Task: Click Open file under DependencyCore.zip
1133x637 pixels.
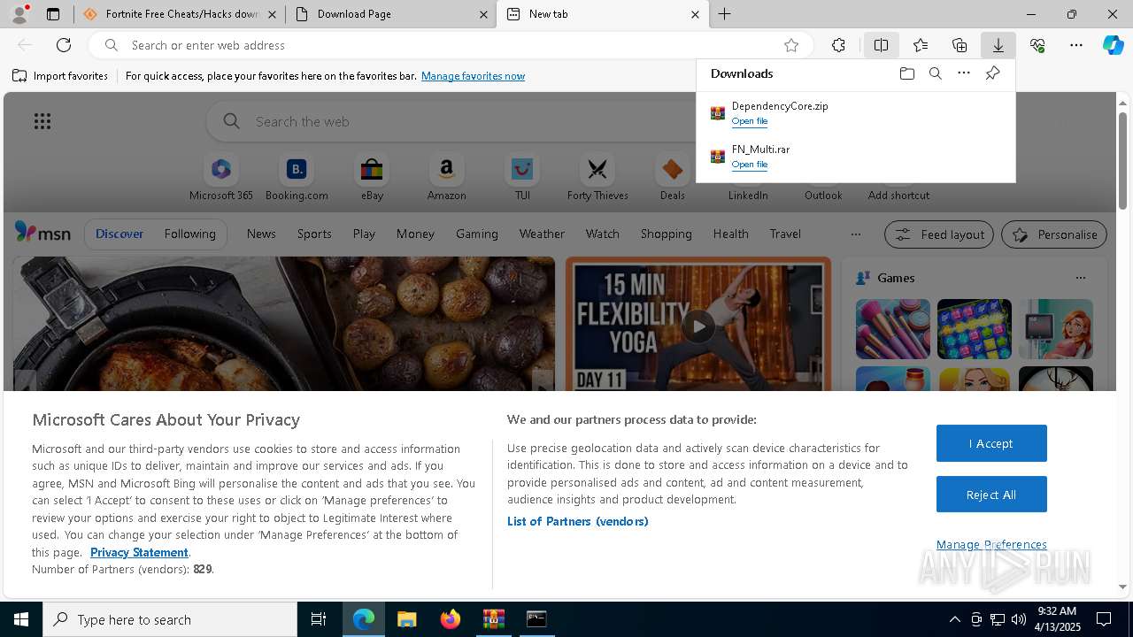Action: coord(749,121)
